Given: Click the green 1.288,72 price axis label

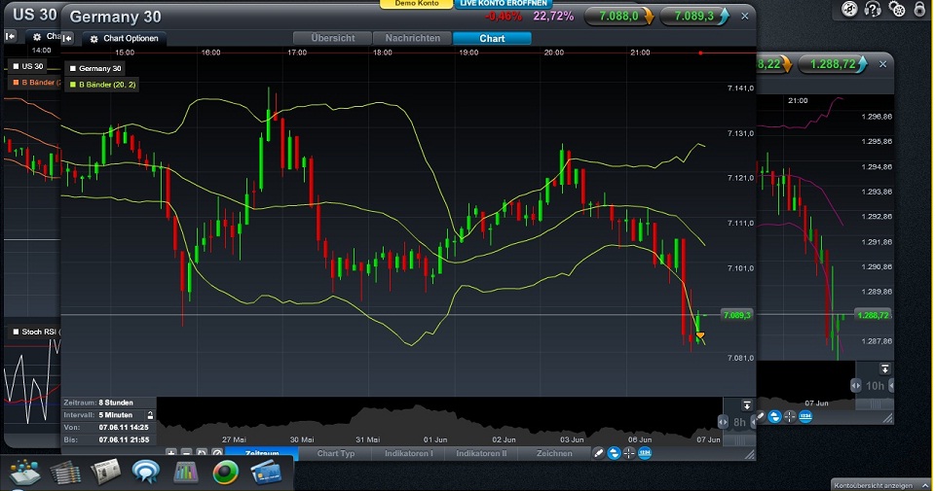Looking at the screenshot, I should tap(873, 315).
